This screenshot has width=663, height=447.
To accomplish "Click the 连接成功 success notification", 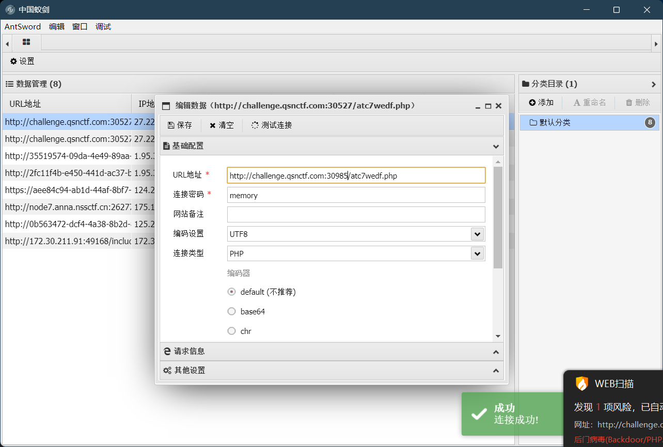I will (512, 414).
